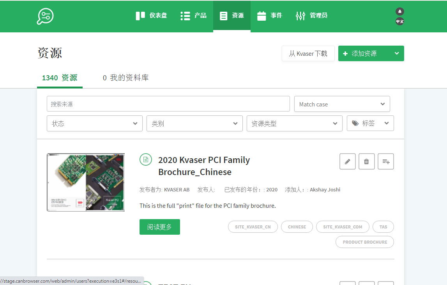This screenshot has width=447, height=285.
Task: Open the 事件 events menu
Action: (270, 16)
